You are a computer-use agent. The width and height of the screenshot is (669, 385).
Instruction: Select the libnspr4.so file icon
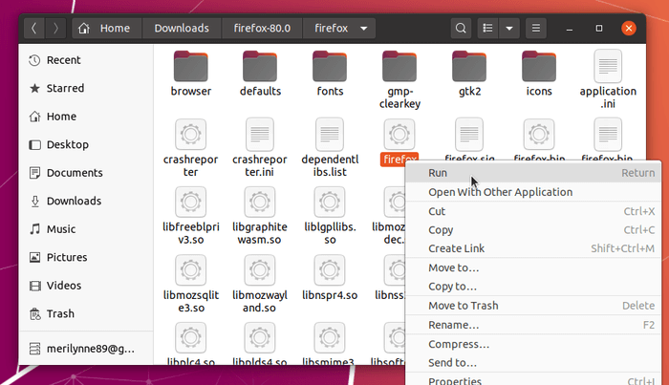click(330, 270)
